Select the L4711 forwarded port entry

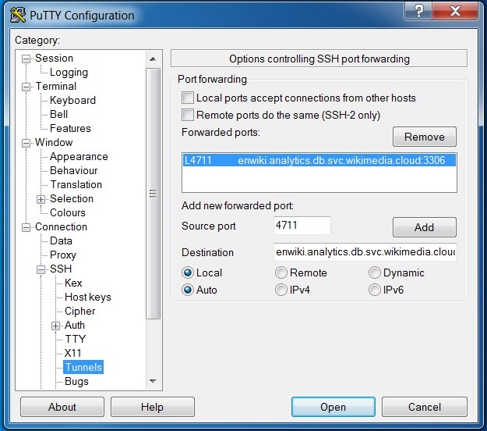tap(319, 160)
